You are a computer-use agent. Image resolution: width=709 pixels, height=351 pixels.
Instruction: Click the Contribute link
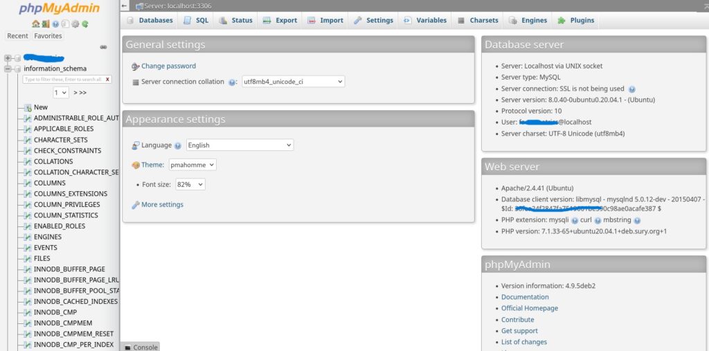[x=518, y=320]
